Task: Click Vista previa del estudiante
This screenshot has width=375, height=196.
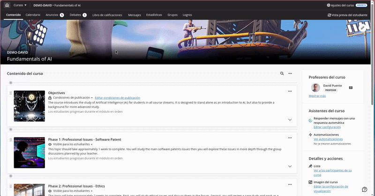Action: (347, 15)
